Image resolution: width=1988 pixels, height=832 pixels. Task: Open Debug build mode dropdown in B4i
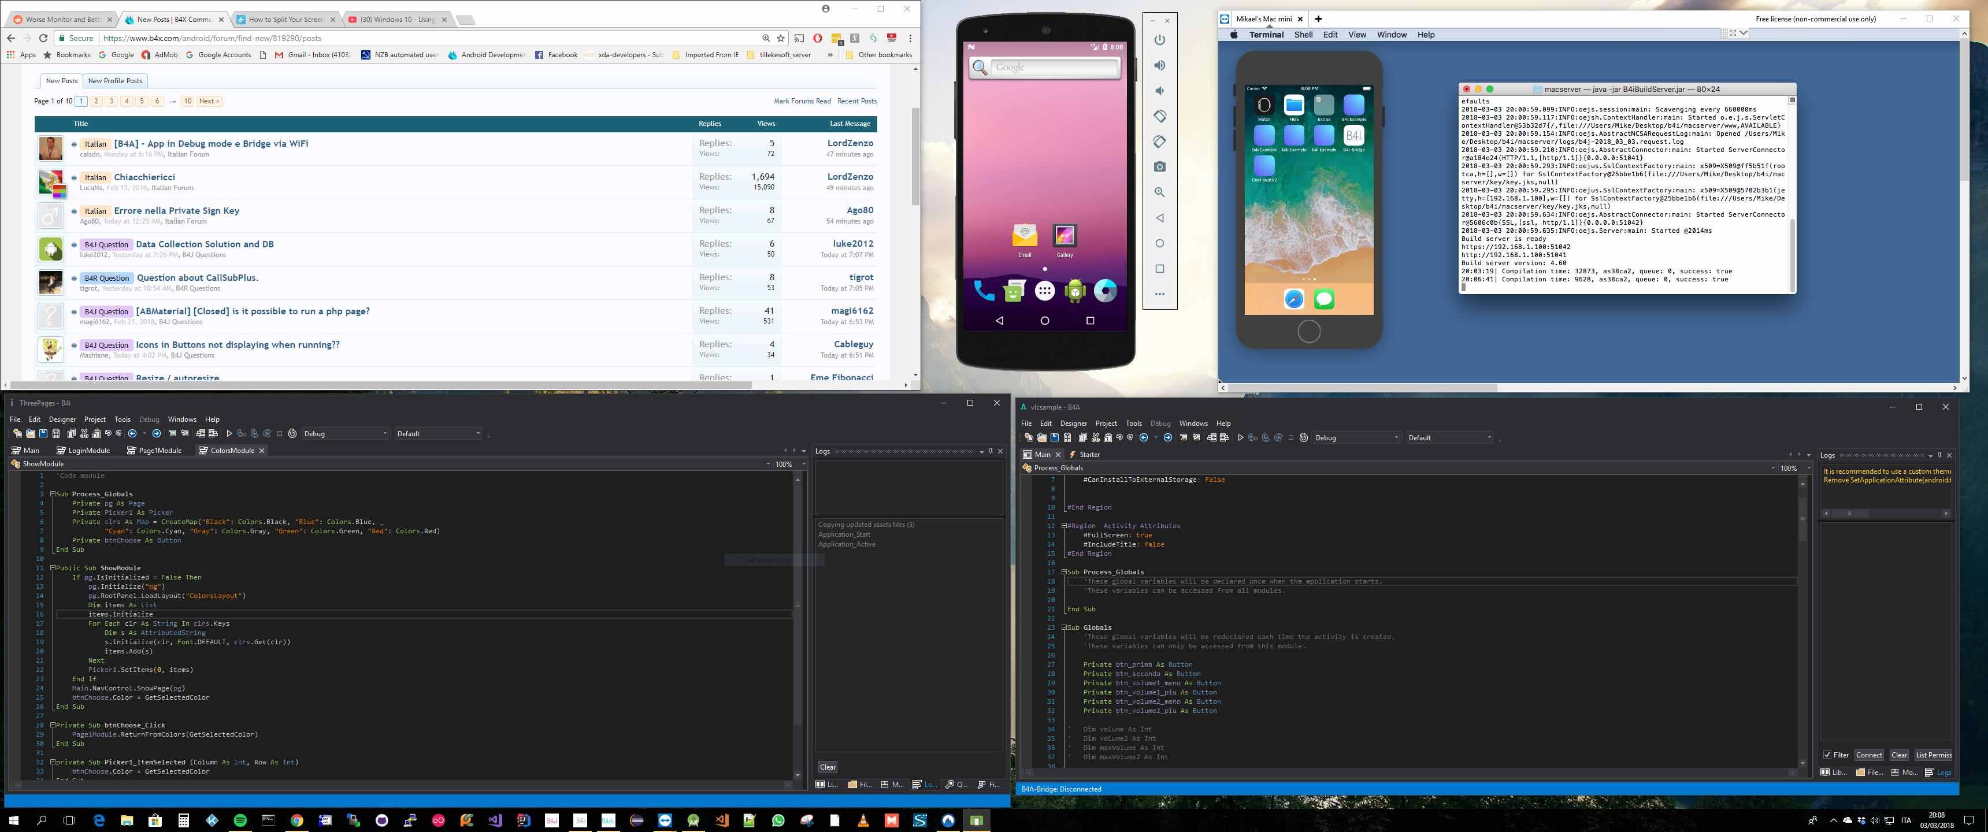pos(345,434)
